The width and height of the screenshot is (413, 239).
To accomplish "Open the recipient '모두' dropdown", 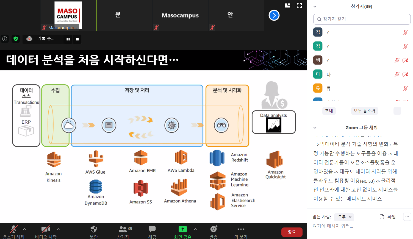I will click(344, 217).
